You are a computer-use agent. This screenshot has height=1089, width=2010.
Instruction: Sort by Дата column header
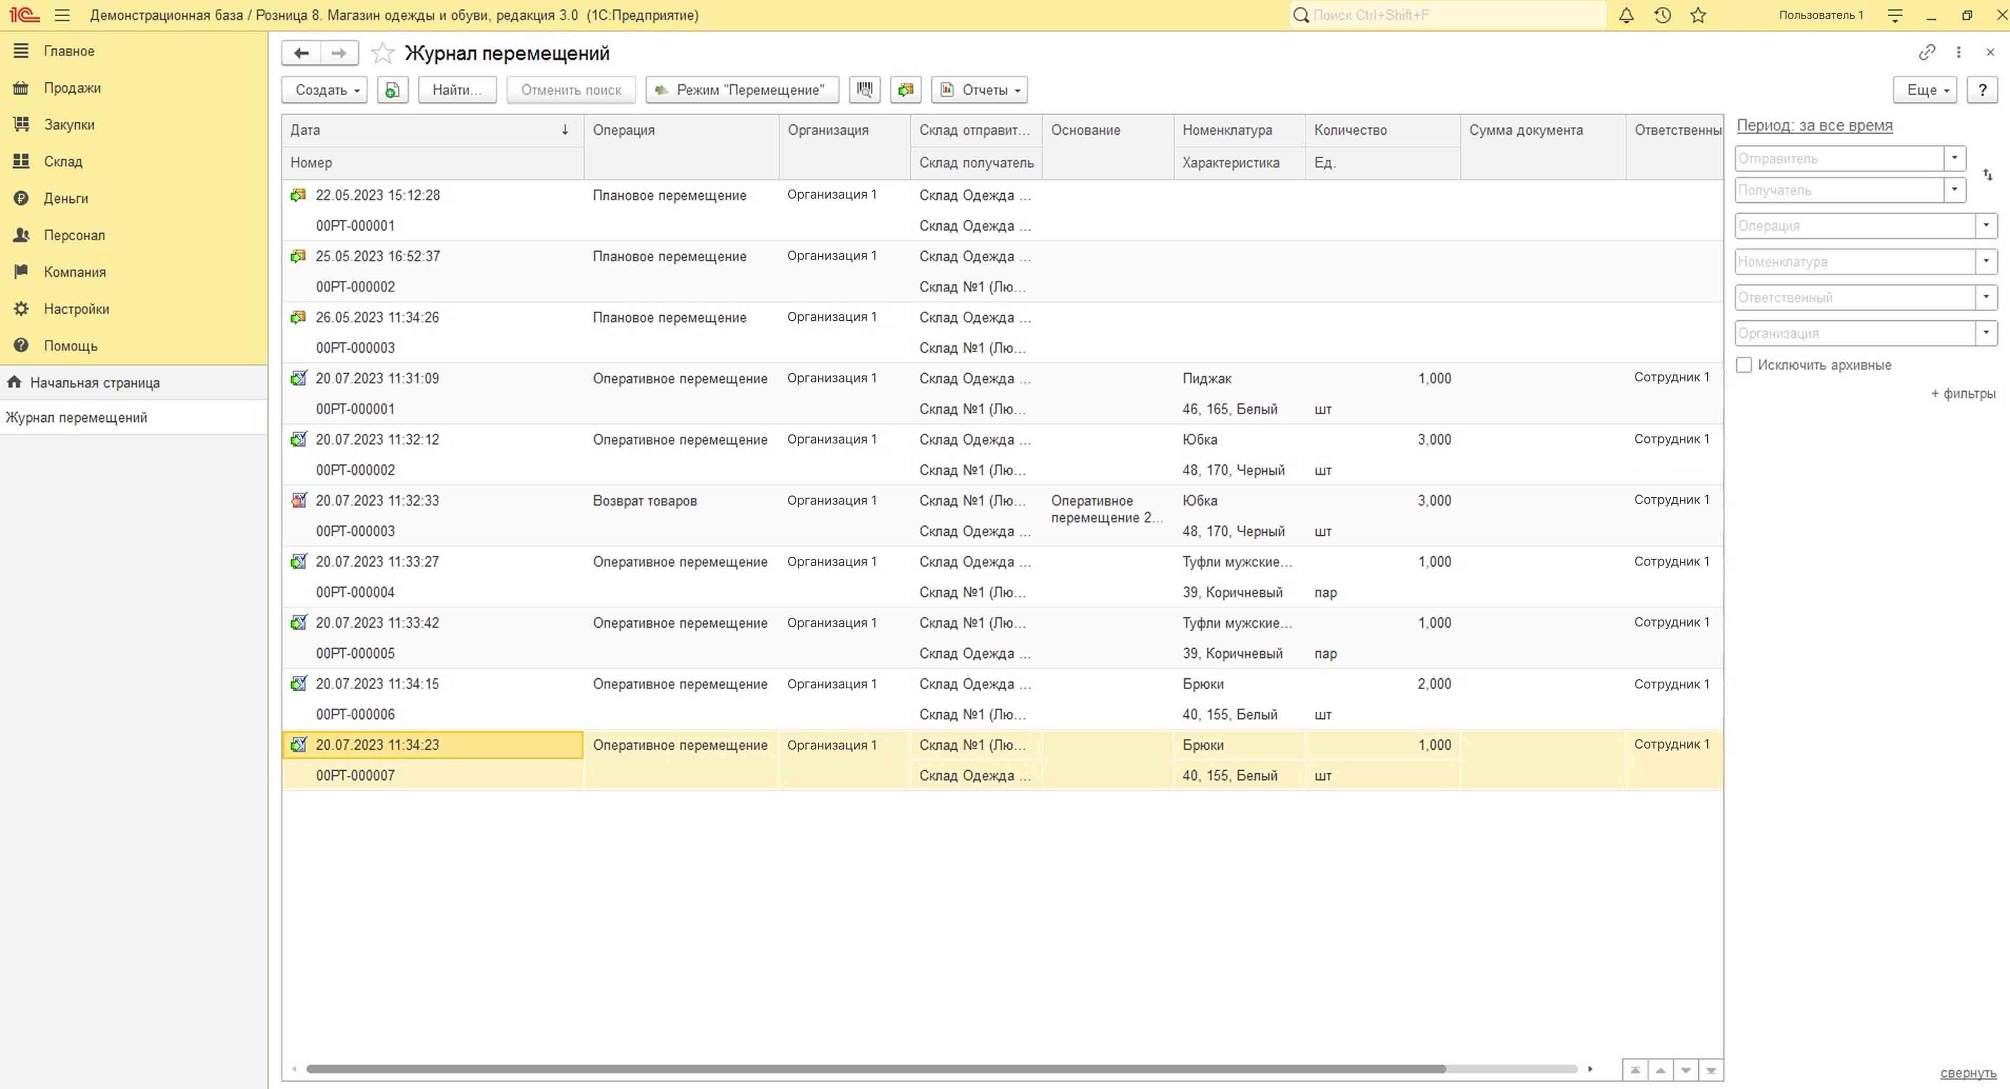pos(433,130)
